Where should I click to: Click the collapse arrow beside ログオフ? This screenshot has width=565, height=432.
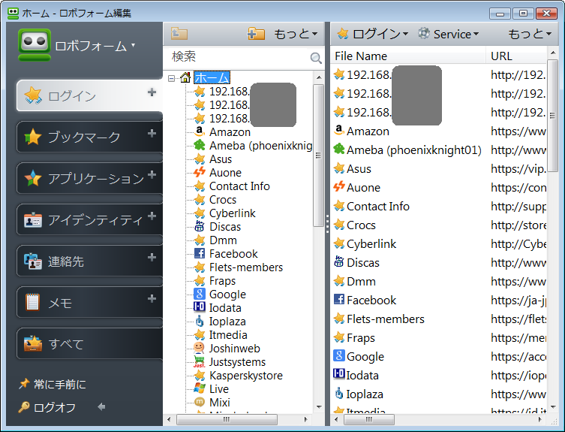point(101,407)
